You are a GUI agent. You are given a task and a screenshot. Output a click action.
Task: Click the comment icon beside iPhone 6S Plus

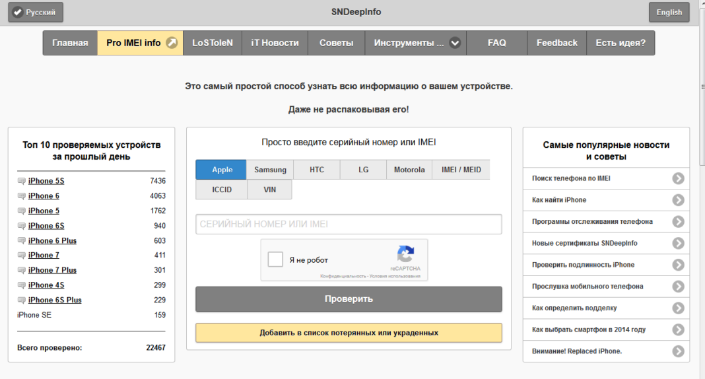point(21,300)
